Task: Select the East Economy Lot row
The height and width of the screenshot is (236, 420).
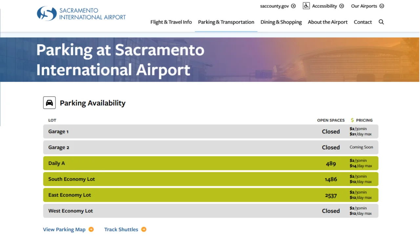Action: [x=211, y=195]
